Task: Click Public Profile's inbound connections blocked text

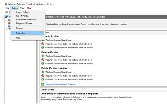Action: (x=69, y=76)
